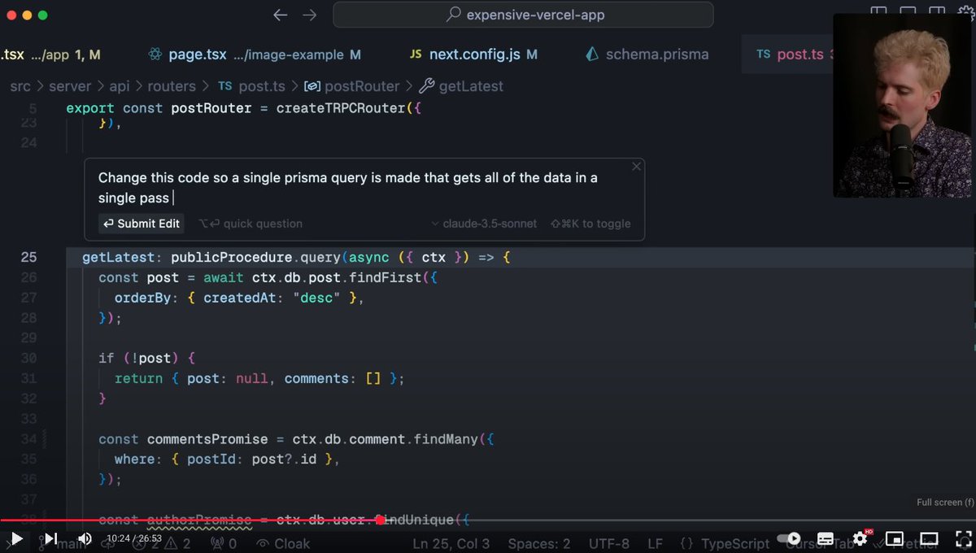Click line number 25 in the gutter
976x553 pixels.
[28, 257]
